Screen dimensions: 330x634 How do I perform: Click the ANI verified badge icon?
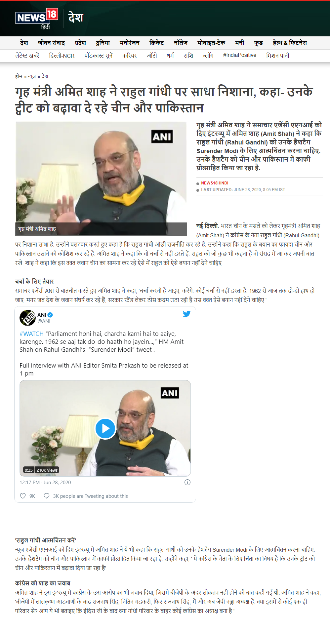50,315
